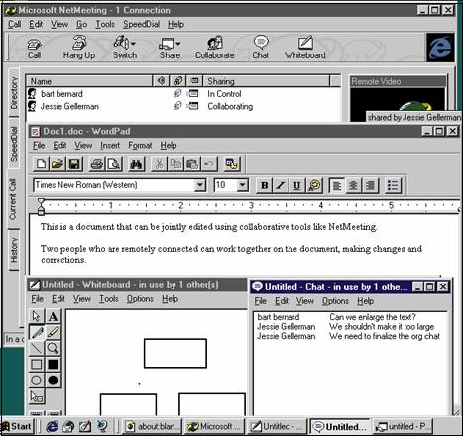Toggle underline formatting in WordPad
The width and height of the screenshot is (463, 436).
coord(297,185)
